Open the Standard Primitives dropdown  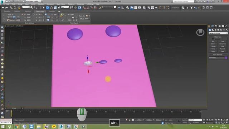click(x=218, y=33)
